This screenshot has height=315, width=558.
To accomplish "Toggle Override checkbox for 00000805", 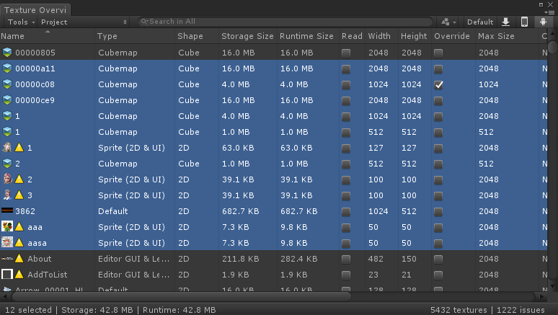I will coord(438,53).
